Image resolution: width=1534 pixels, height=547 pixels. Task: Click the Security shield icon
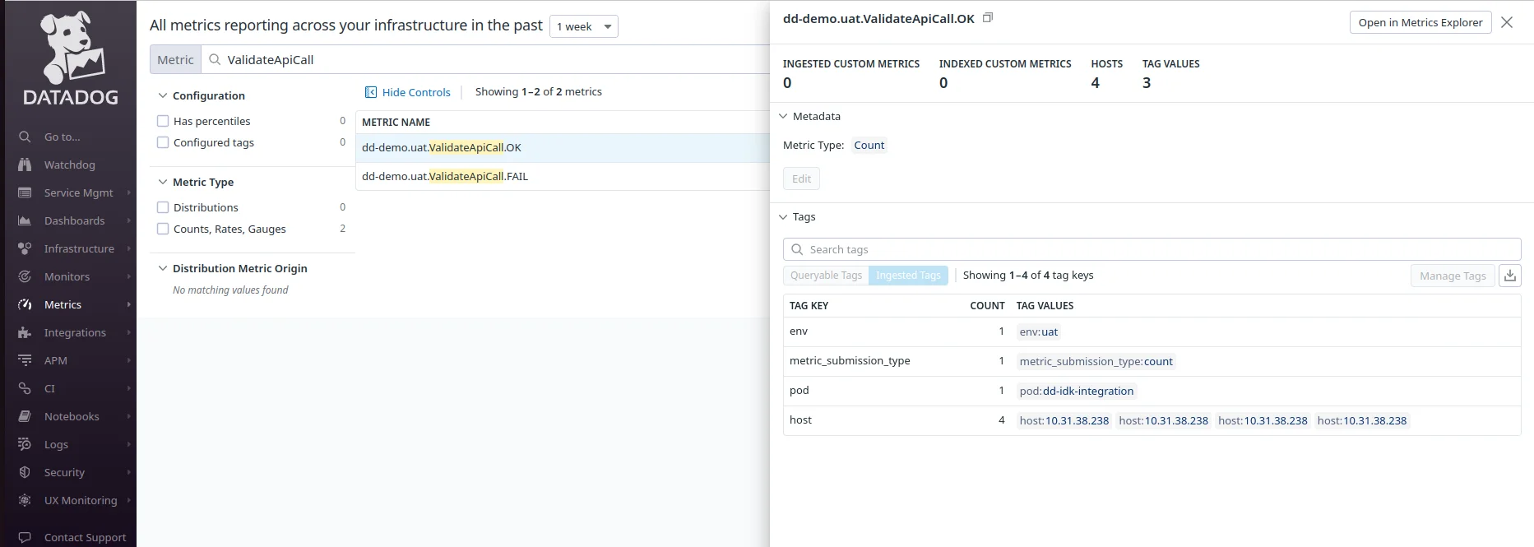(x=25, y=472)
